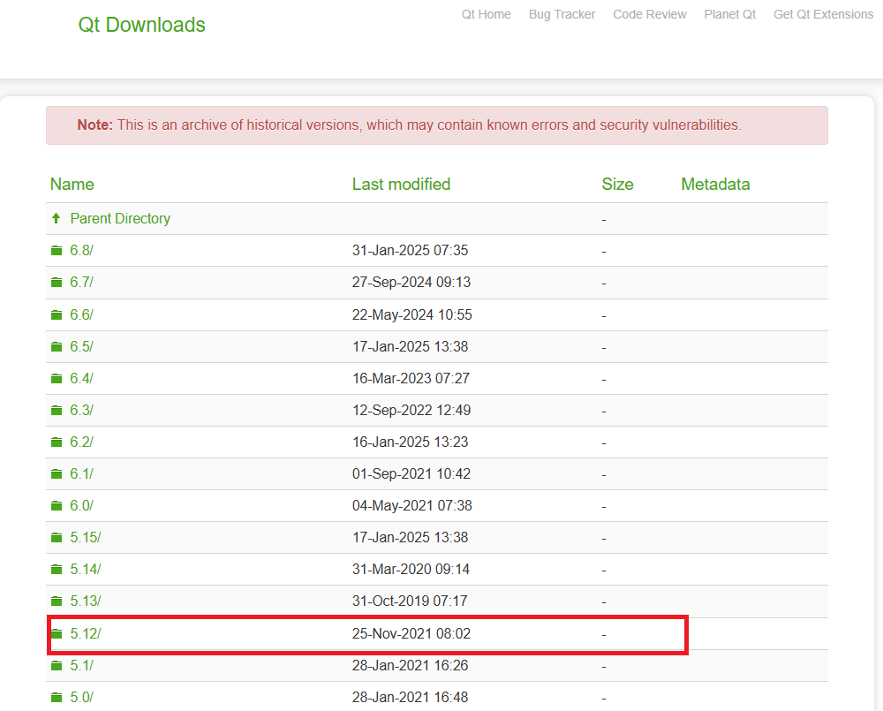Click date 12-Sep-2022 12:49

tap(411, 410)
